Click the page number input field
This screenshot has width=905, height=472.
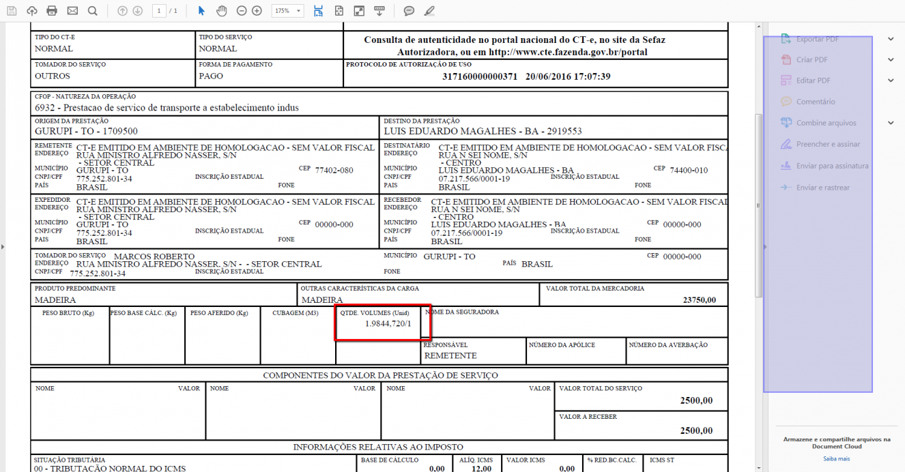(159, 11)
